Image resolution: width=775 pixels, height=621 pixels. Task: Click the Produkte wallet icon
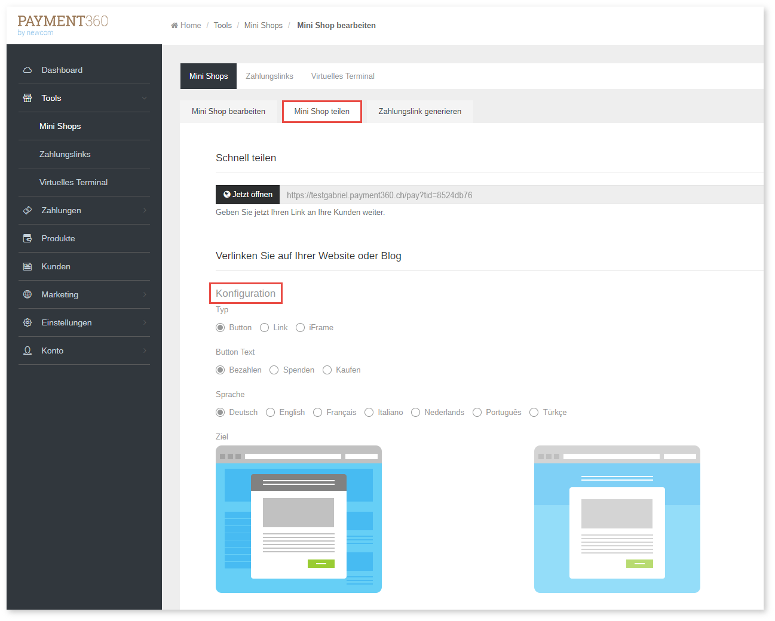(x=27, y=238)
